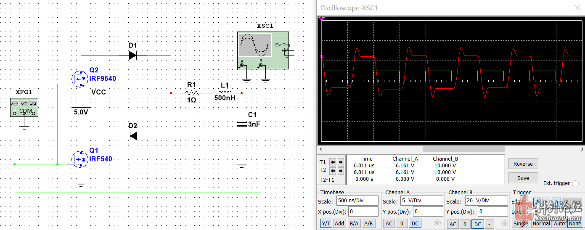Select resistor R1 symbol
This screenshot has height=230, width=585.
coord(192,93)
